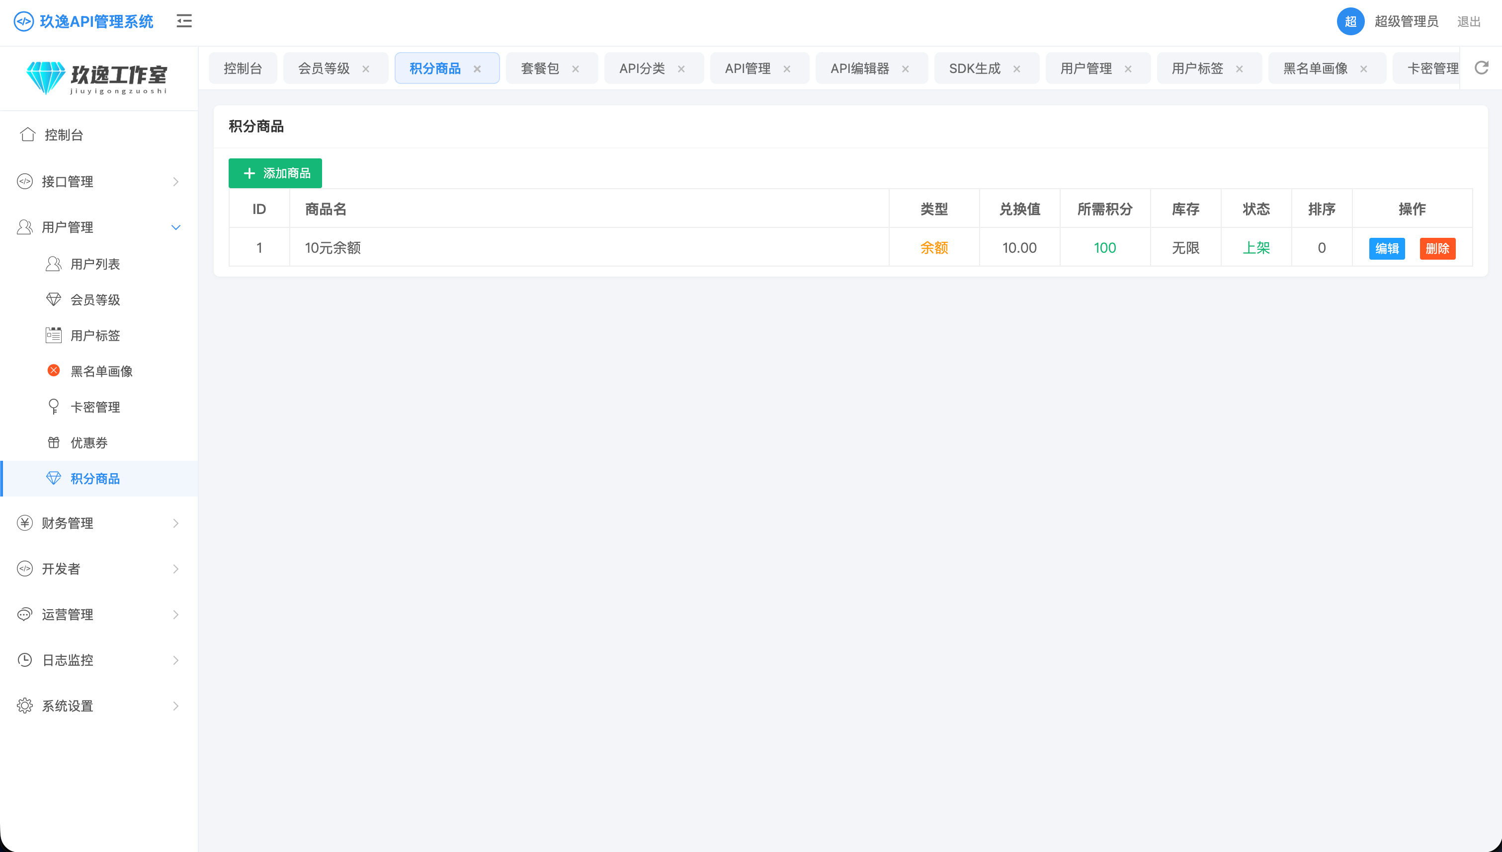The height and width of the screenshot is (852, 1502).
Task: Click the 无限 stock cell
Action: [x=1186, y=248]
